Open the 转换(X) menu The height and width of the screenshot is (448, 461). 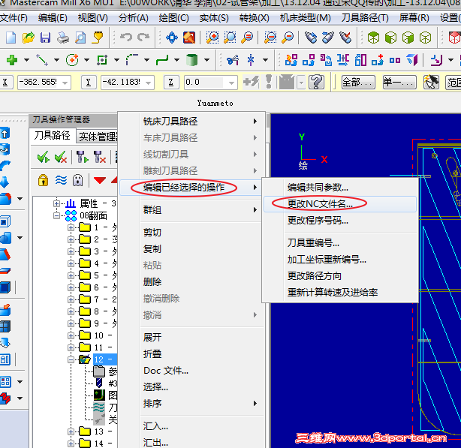[x=254, y=18]
